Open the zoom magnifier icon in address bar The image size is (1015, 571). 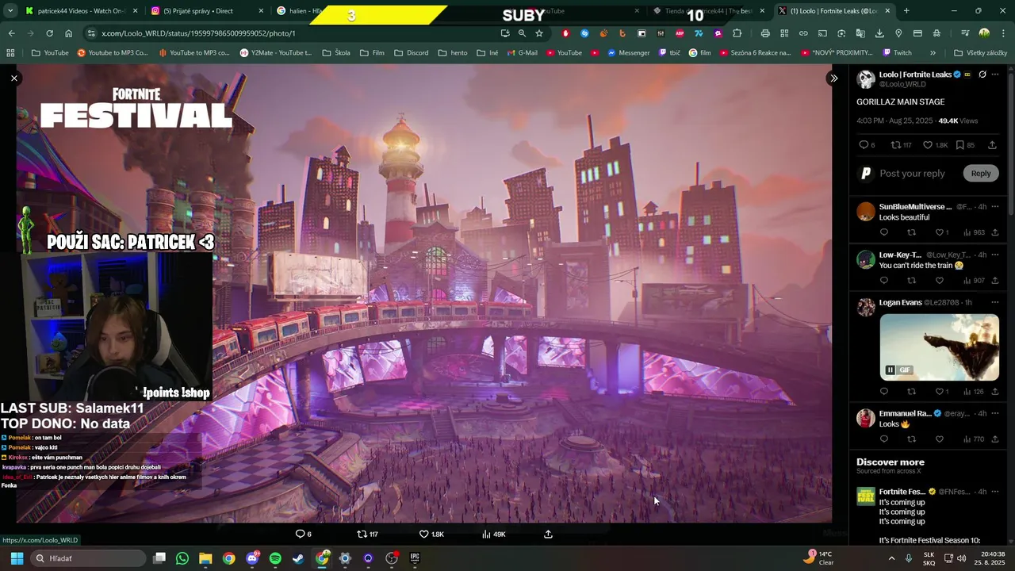(x=522, y=33)
